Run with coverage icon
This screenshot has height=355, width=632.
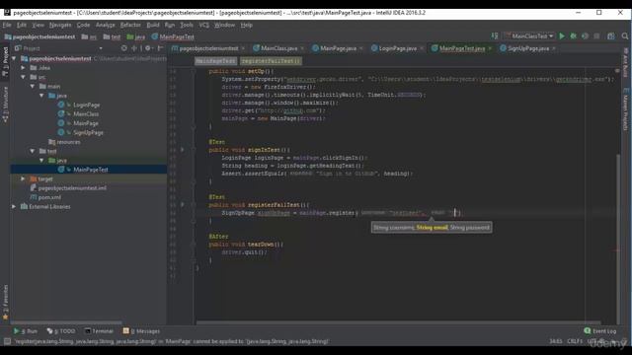pos(585,36)
